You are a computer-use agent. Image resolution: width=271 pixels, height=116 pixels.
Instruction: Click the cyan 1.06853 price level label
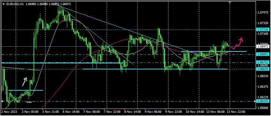click(x=263, y=54)
